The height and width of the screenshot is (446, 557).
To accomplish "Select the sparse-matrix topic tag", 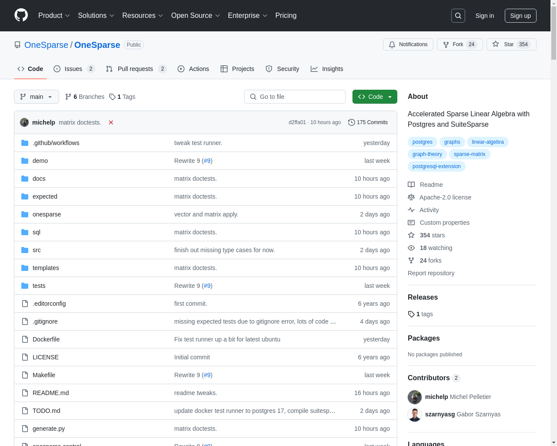I will (470, 154).
